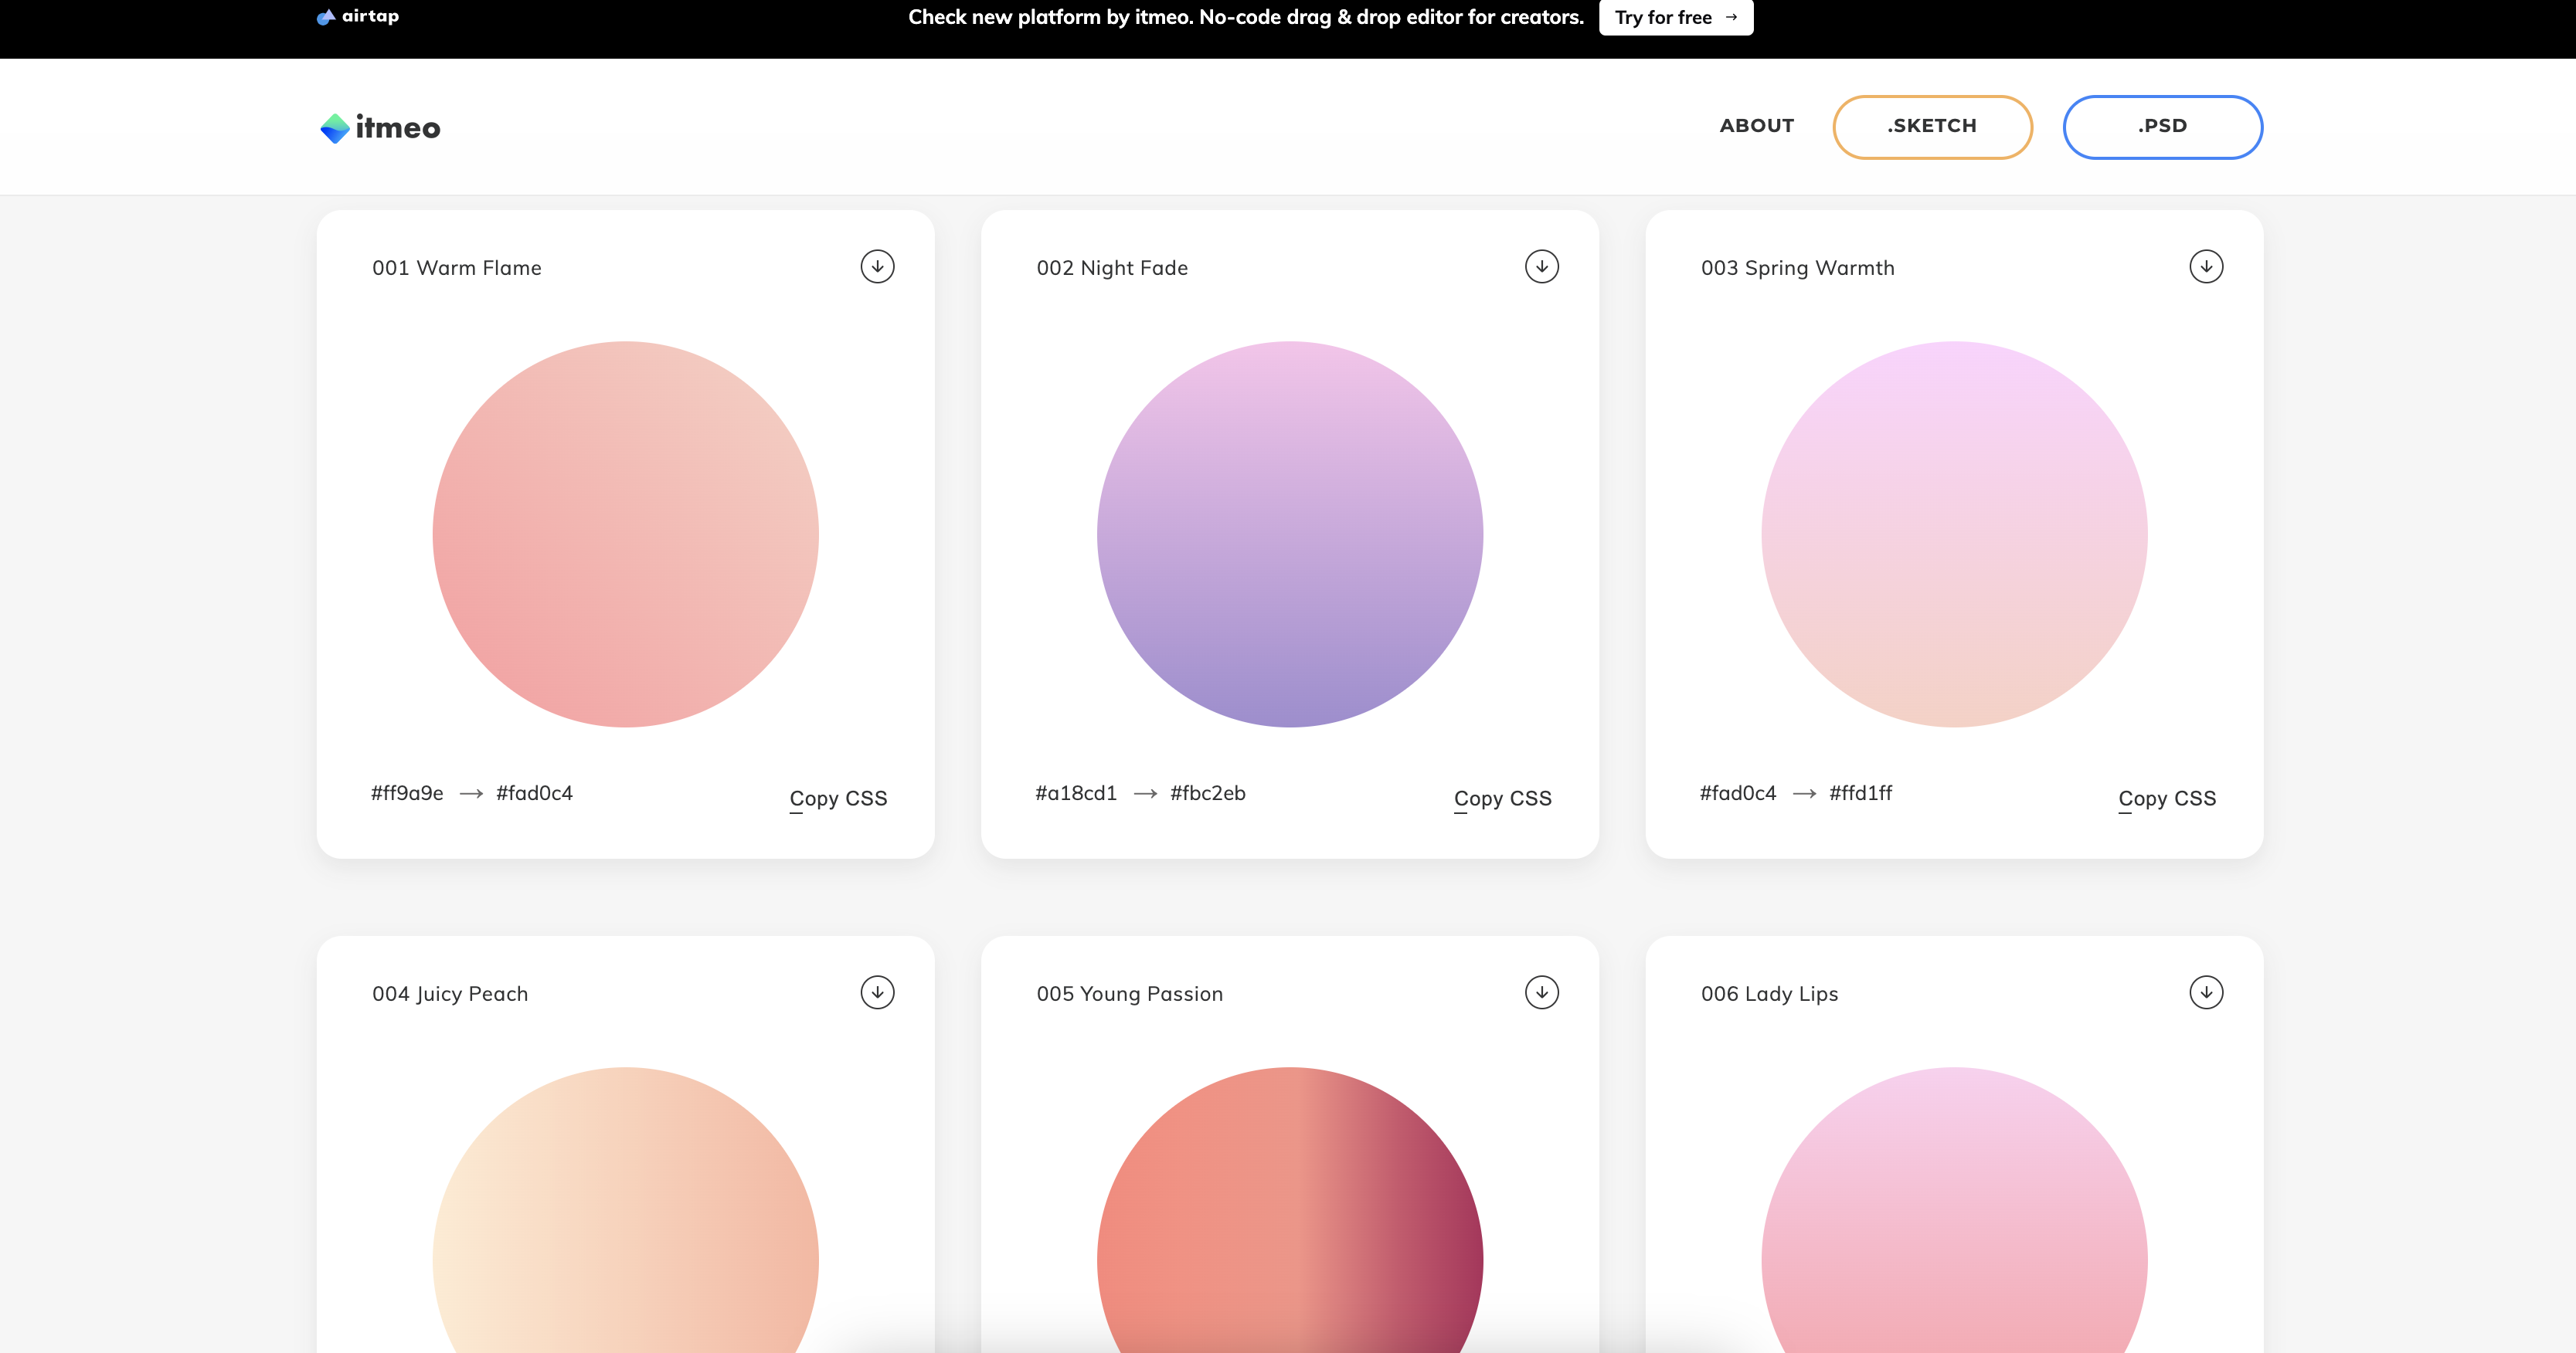Select the Young Passion gradient circle
This screenshot has height=1353, width=2576.
pyautogui.click(x=1289, y=1210)
